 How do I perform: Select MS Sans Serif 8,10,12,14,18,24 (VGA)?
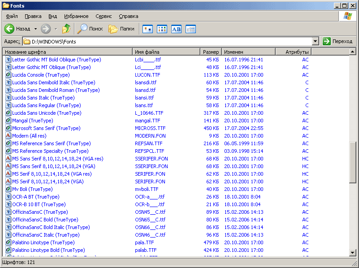(54, 166)
